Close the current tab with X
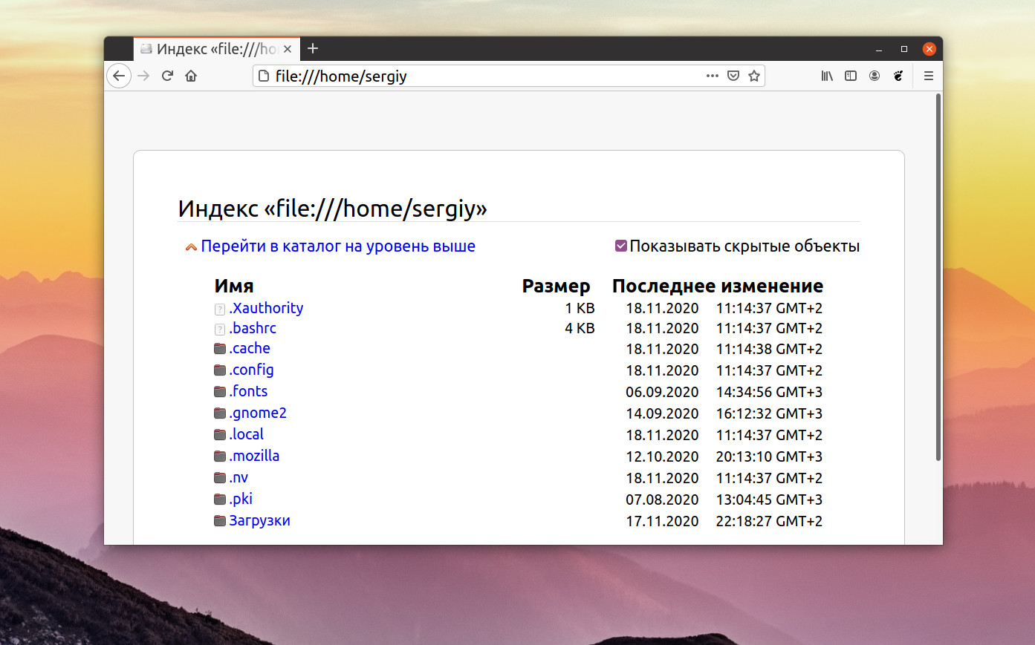The image size is (1035, 645). pyautogui.click(x=288, y=49)
